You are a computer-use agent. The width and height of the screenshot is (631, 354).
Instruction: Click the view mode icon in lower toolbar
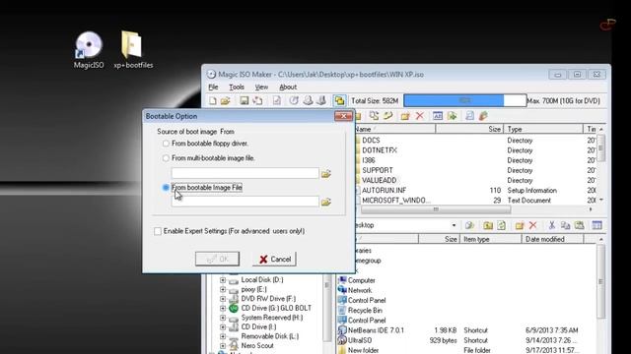[596, 225]
